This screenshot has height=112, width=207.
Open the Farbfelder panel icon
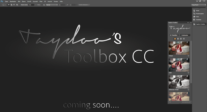coord(194,20)
